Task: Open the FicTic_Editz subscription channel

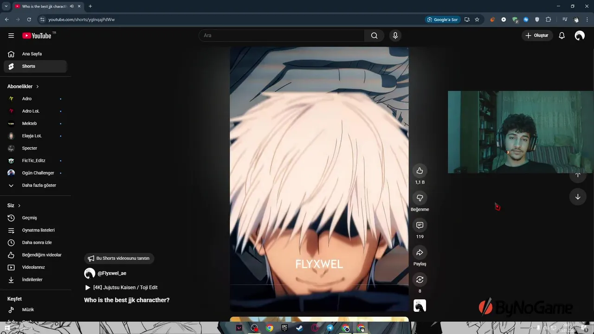Action: [x=35, y=161]
